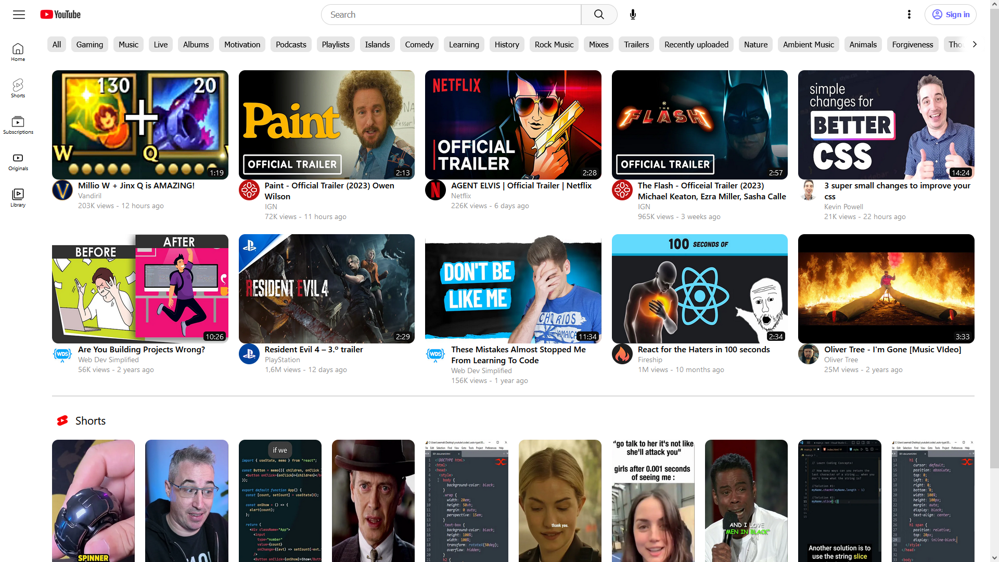Open the hamburger navigation menu

pyautogui.click(x=19, y=15)
